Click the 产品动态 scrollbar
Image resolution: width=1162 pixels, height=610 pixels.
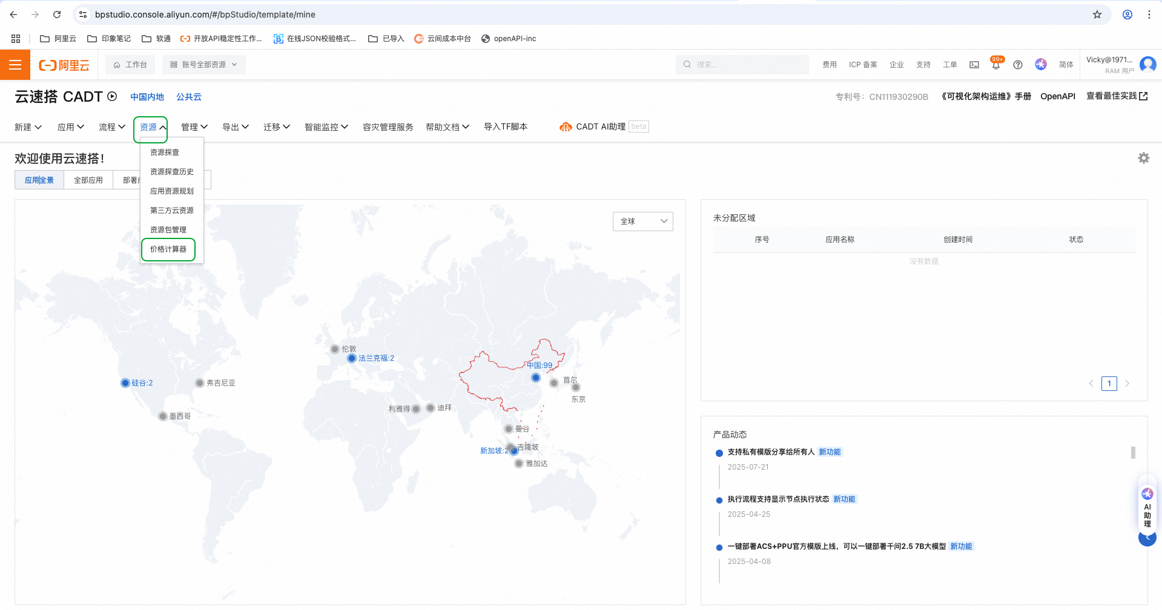(1133, 453)
